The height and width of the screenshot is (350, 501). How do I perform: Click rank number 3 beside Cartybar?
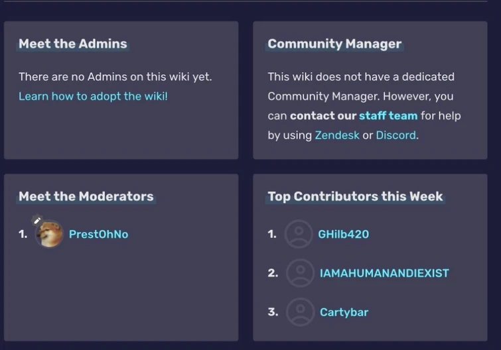pyautogui.click(x=273, y=312)
